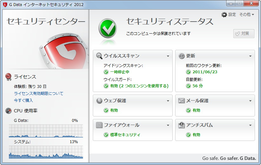The image size is (261, 165).
Task: Click the license rosette icon beside ライセンス
Action: coord(8,77)
